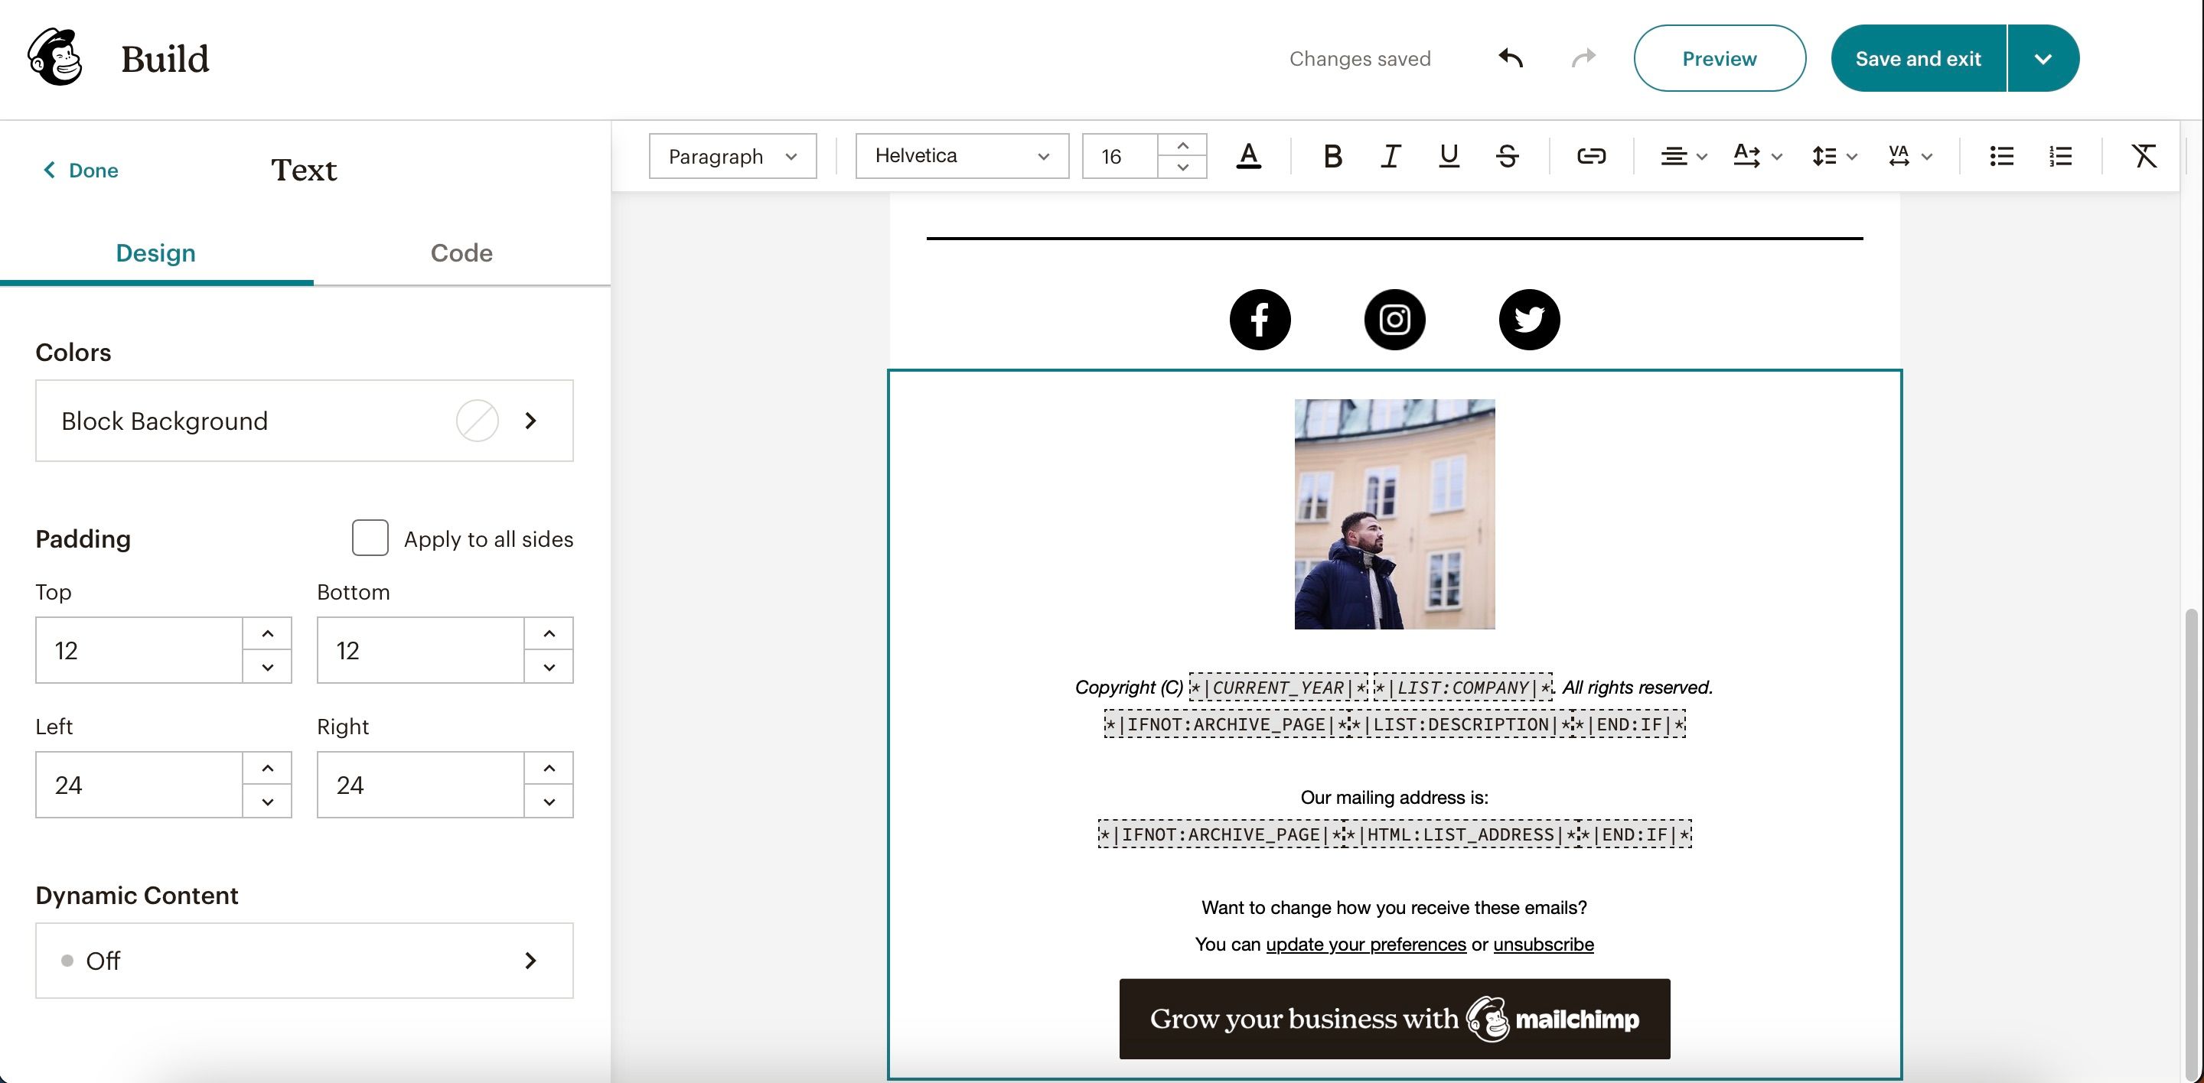The height and width of the screenshot is (1083, 2204).
Task: Open the Helvetica font dropdown
Action: point(962,155)
